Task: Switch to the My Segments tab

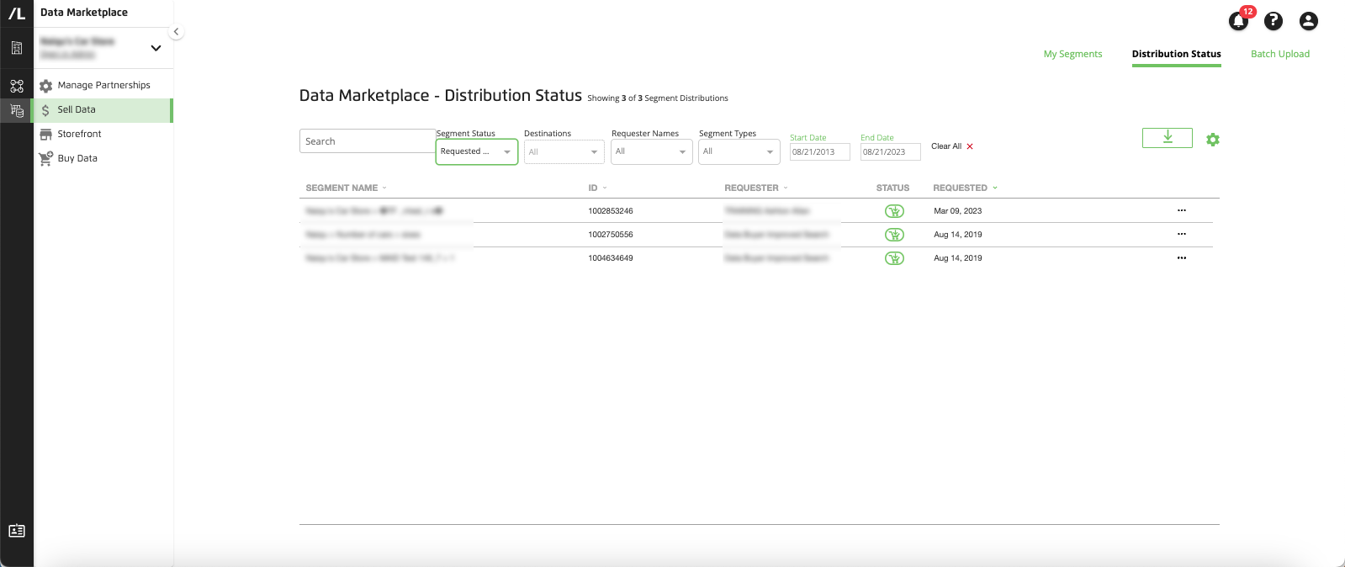Action: 1072,54
